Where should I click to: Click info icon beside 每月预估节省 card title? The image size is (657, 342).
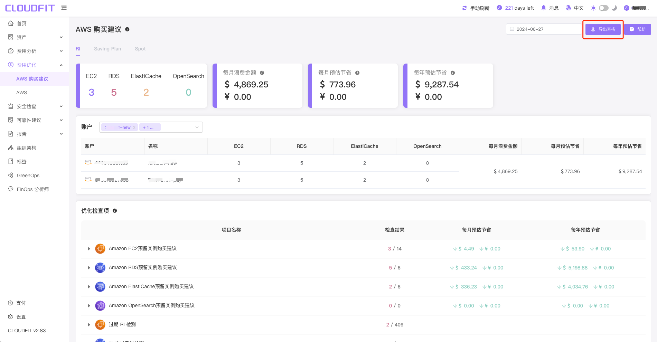(357, 73)
